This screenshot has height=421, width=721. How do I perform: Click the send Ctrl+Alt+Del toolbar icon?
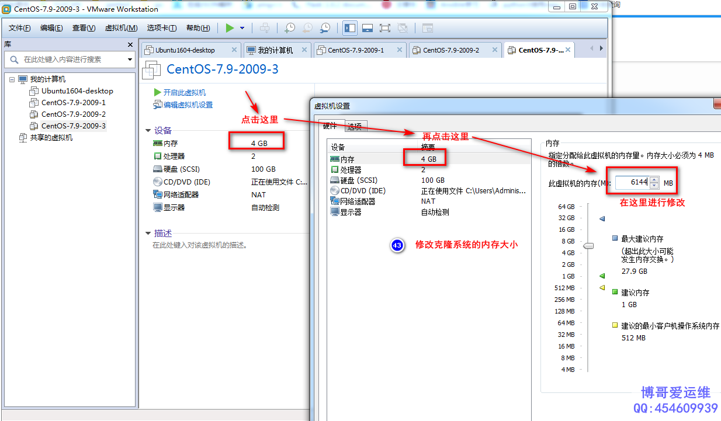pos(265,28)
